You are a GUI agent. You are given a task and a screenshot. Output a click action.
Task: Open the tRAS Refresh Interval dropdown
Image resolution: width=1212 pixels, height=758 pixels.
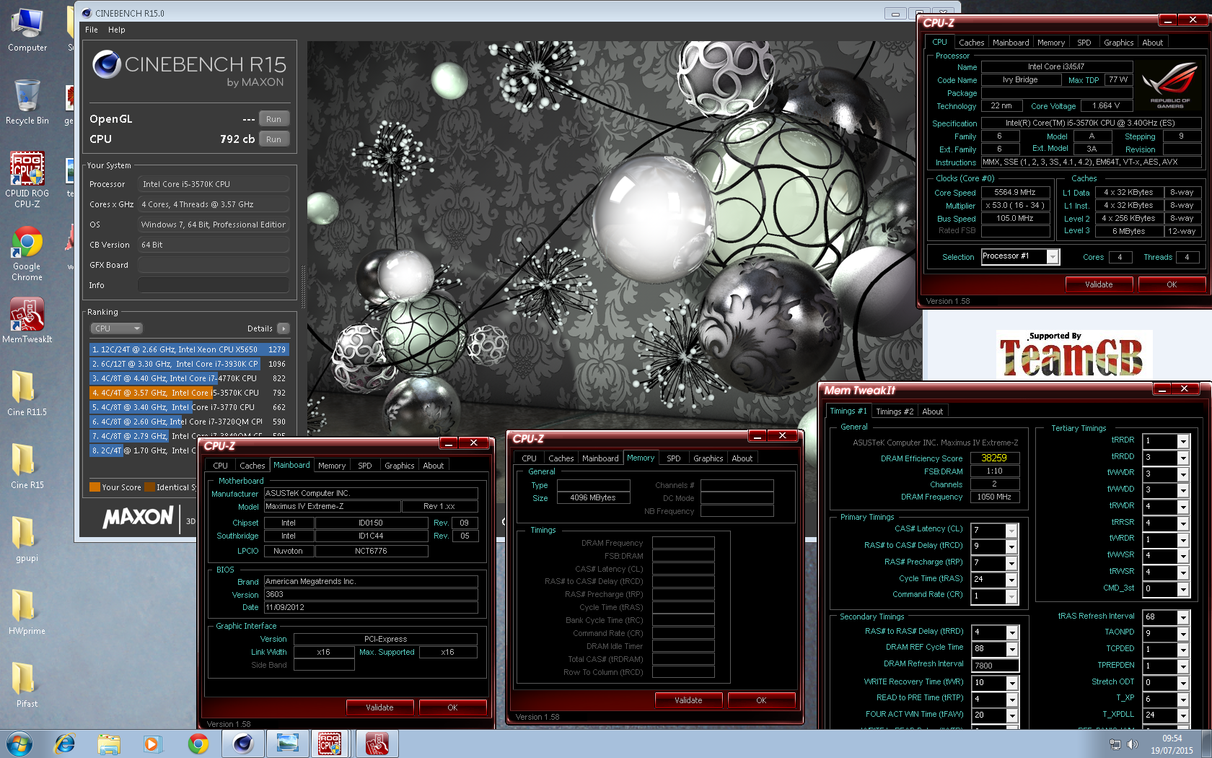1183,617
